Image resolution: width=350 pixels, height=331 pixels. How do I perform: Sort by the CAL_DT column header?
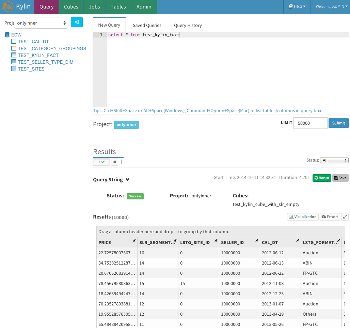tap(270, 242)
